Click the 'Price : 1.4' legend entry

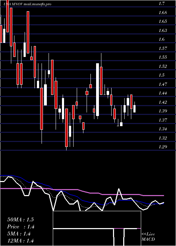point(21,227)
